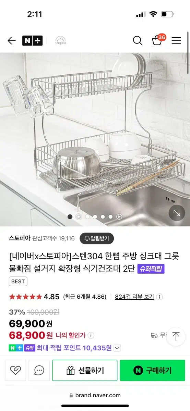Tap the scroll-to-top arrow button
This screenshot has height=411, width=190.
(x=176, y=336)
